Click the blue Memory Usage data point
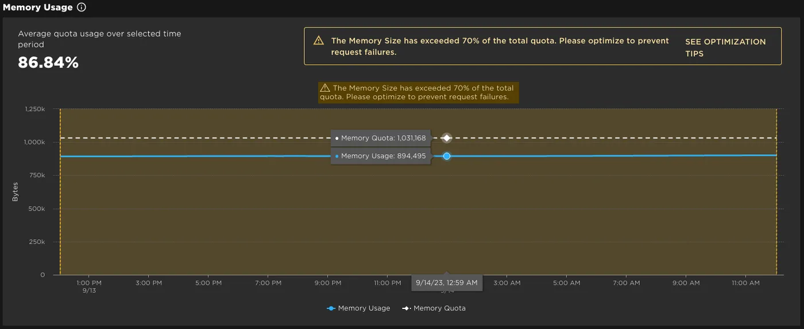 tap(447, 156)
